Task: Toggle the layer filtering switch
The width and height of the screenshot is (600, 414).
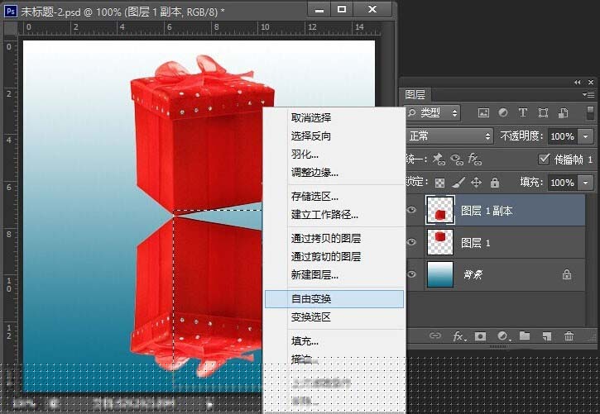Action: click(x=590, y=113)
